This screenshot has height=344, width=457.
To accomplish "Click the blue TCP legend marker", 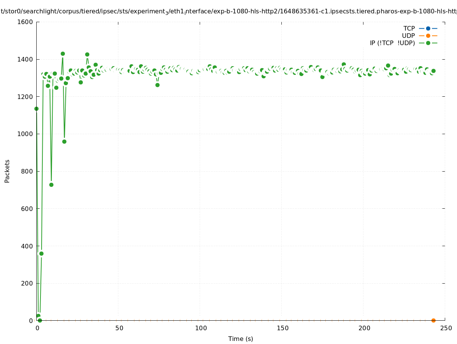I will (428, 28).
